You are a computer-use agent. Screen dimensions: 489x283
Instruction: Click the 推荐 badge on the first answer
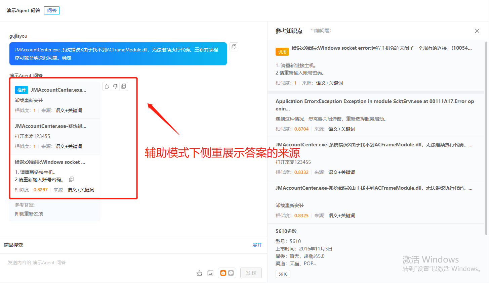tap(22, 90)
